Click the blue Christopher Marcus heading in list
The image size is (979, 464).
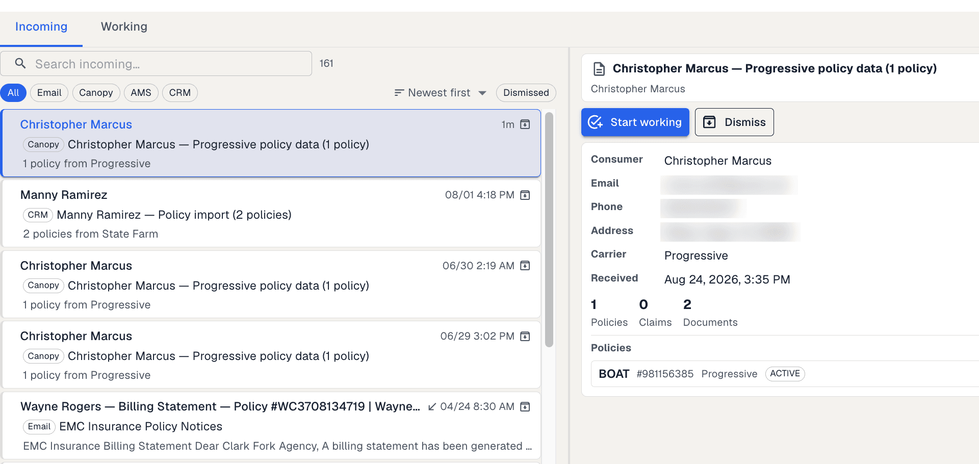(76, 124)
